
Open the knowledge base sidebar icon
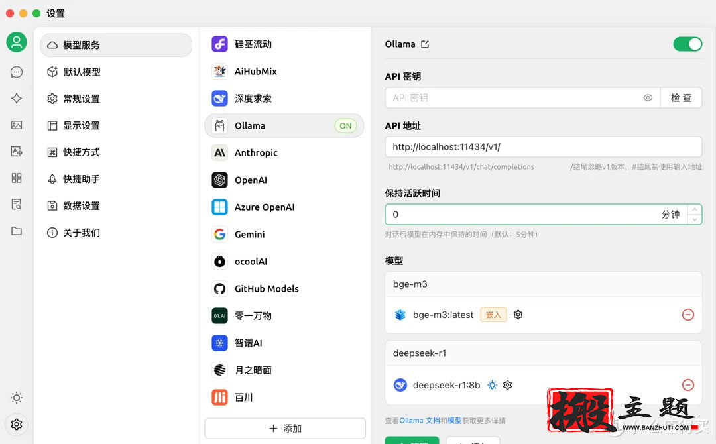pyautogui.click(x=16, y=204)
